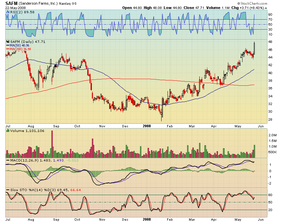Click the MACD(12,26,9) 1.483 label

30,160
